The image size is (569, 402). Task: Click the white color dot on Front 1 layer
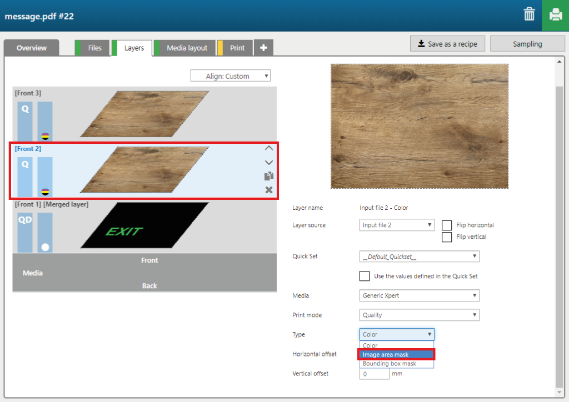[x=45, y=247]
